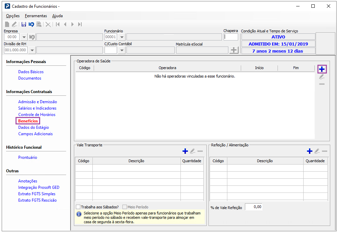Click the Funcionário code field

point(111,37)
